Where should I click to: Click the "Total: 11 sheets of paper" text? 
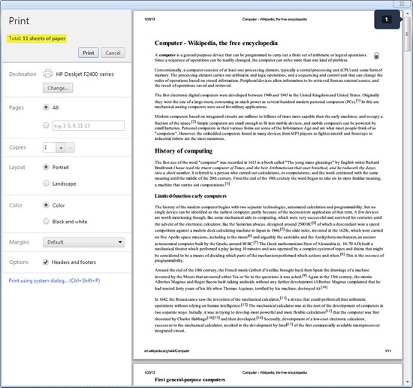click(37, 38)
